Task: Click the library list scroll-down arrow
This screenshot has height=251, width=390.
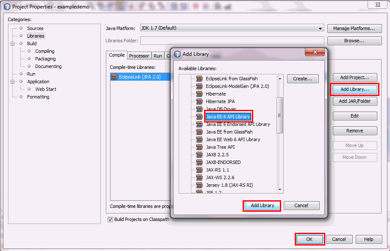Action: (280, 190)
